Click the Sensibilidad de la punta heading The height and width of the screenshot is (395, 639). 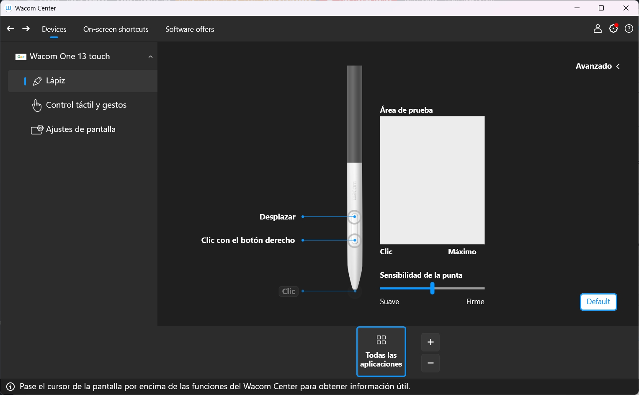pyautogui.click(x=421, y=275)
